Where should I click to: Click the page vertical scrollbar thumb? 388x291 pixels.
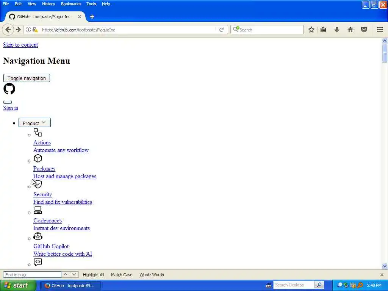(x=385, y=53)
